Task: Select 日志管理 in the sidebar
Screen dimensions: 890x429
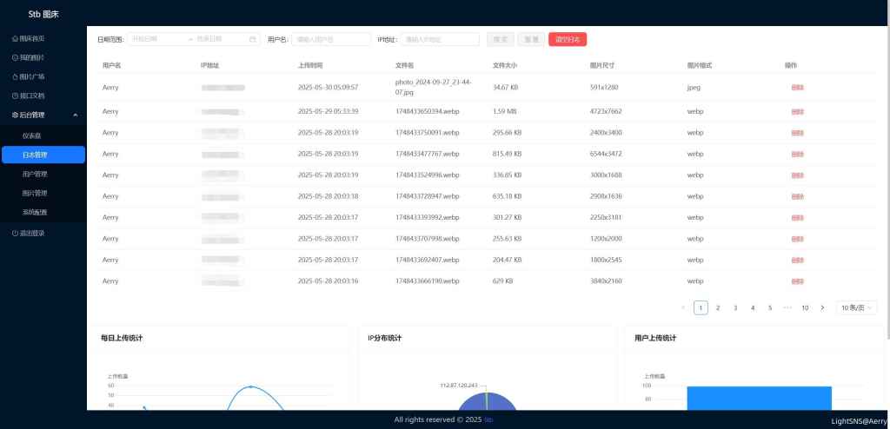Action: tap(43, 155)
